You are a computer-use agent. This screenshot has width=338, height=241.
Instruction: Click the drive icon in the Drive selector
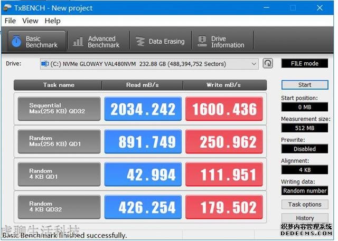pyautogui.click(x=45, y=64)
